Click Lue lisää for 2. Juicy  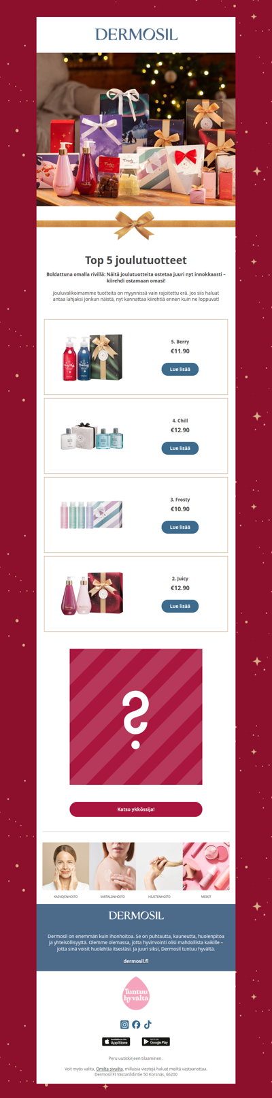180,607
